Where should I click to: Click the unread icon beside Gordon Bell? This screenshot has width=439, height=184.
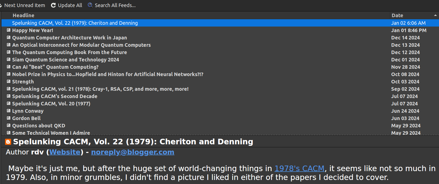9,118
